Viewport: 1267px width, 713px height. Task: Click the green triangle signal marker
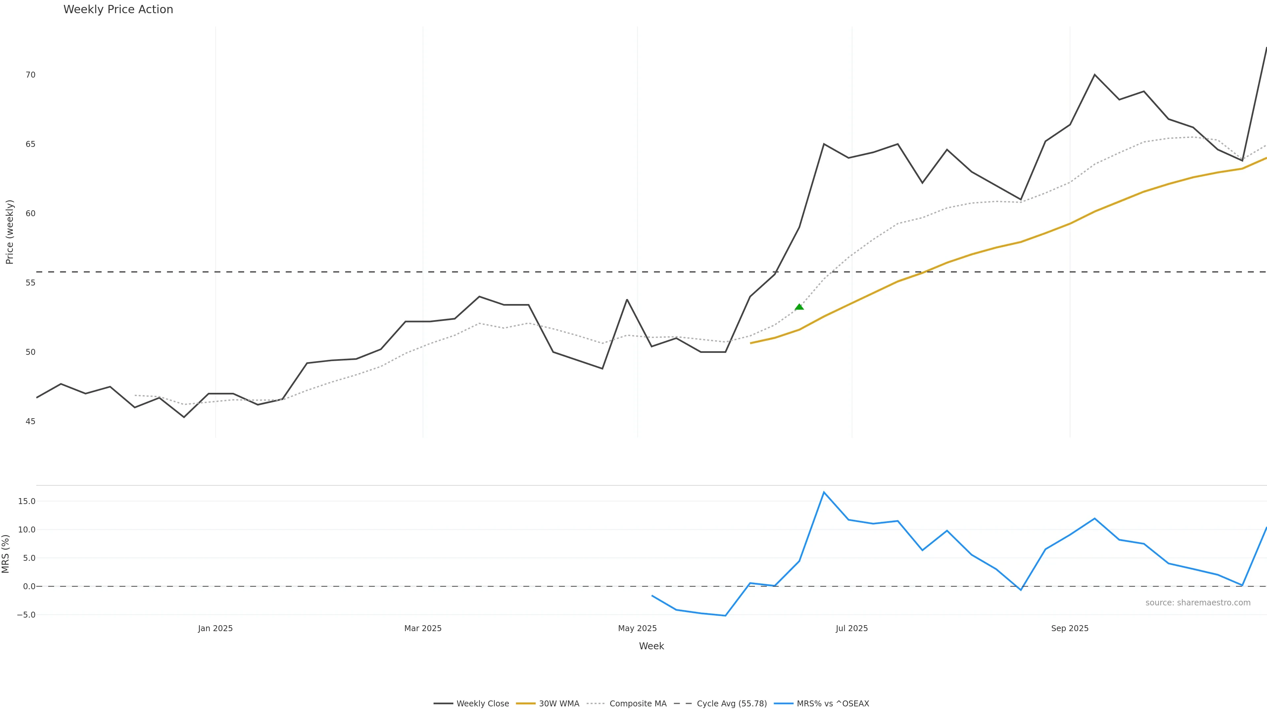tap(799, 307)
